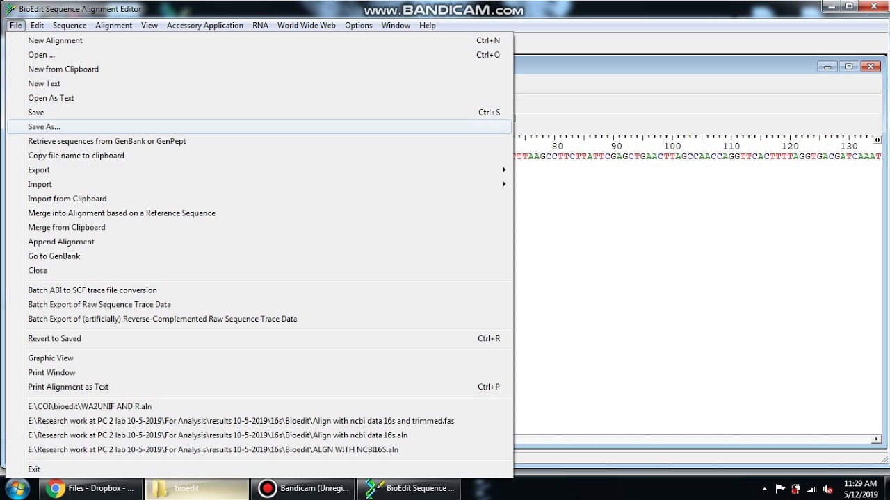The width and height of the screenshot is (890, 500).
Task: Choose Append Alignment
Action: coord(259,242)
